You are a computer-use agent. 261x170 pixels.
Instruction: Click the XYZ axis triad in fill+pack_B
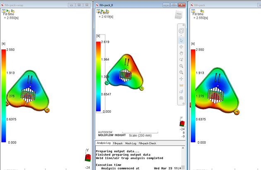182,121
